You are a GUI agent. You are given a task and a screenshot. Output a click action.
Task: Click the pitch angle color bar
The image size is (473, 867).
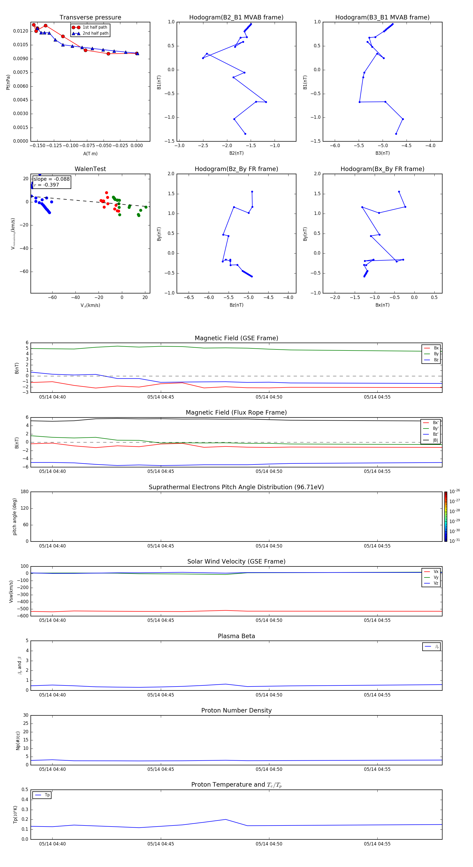click(x=445, y=517)
